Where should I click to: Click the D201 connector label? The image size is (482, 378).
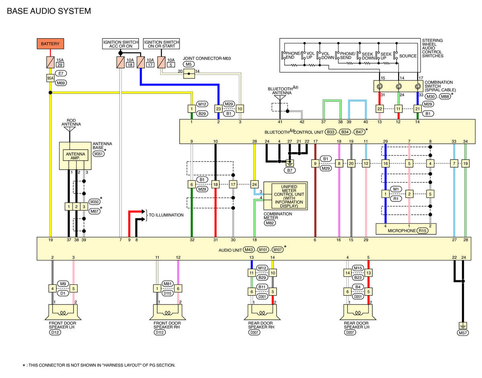tap(358, 297)
